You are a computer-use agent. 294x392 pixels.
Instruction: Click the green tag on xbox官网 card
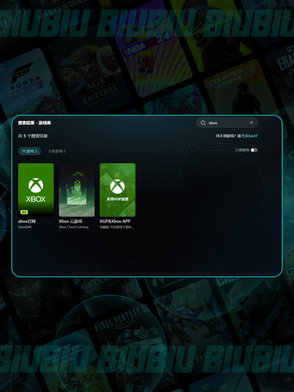24,212
